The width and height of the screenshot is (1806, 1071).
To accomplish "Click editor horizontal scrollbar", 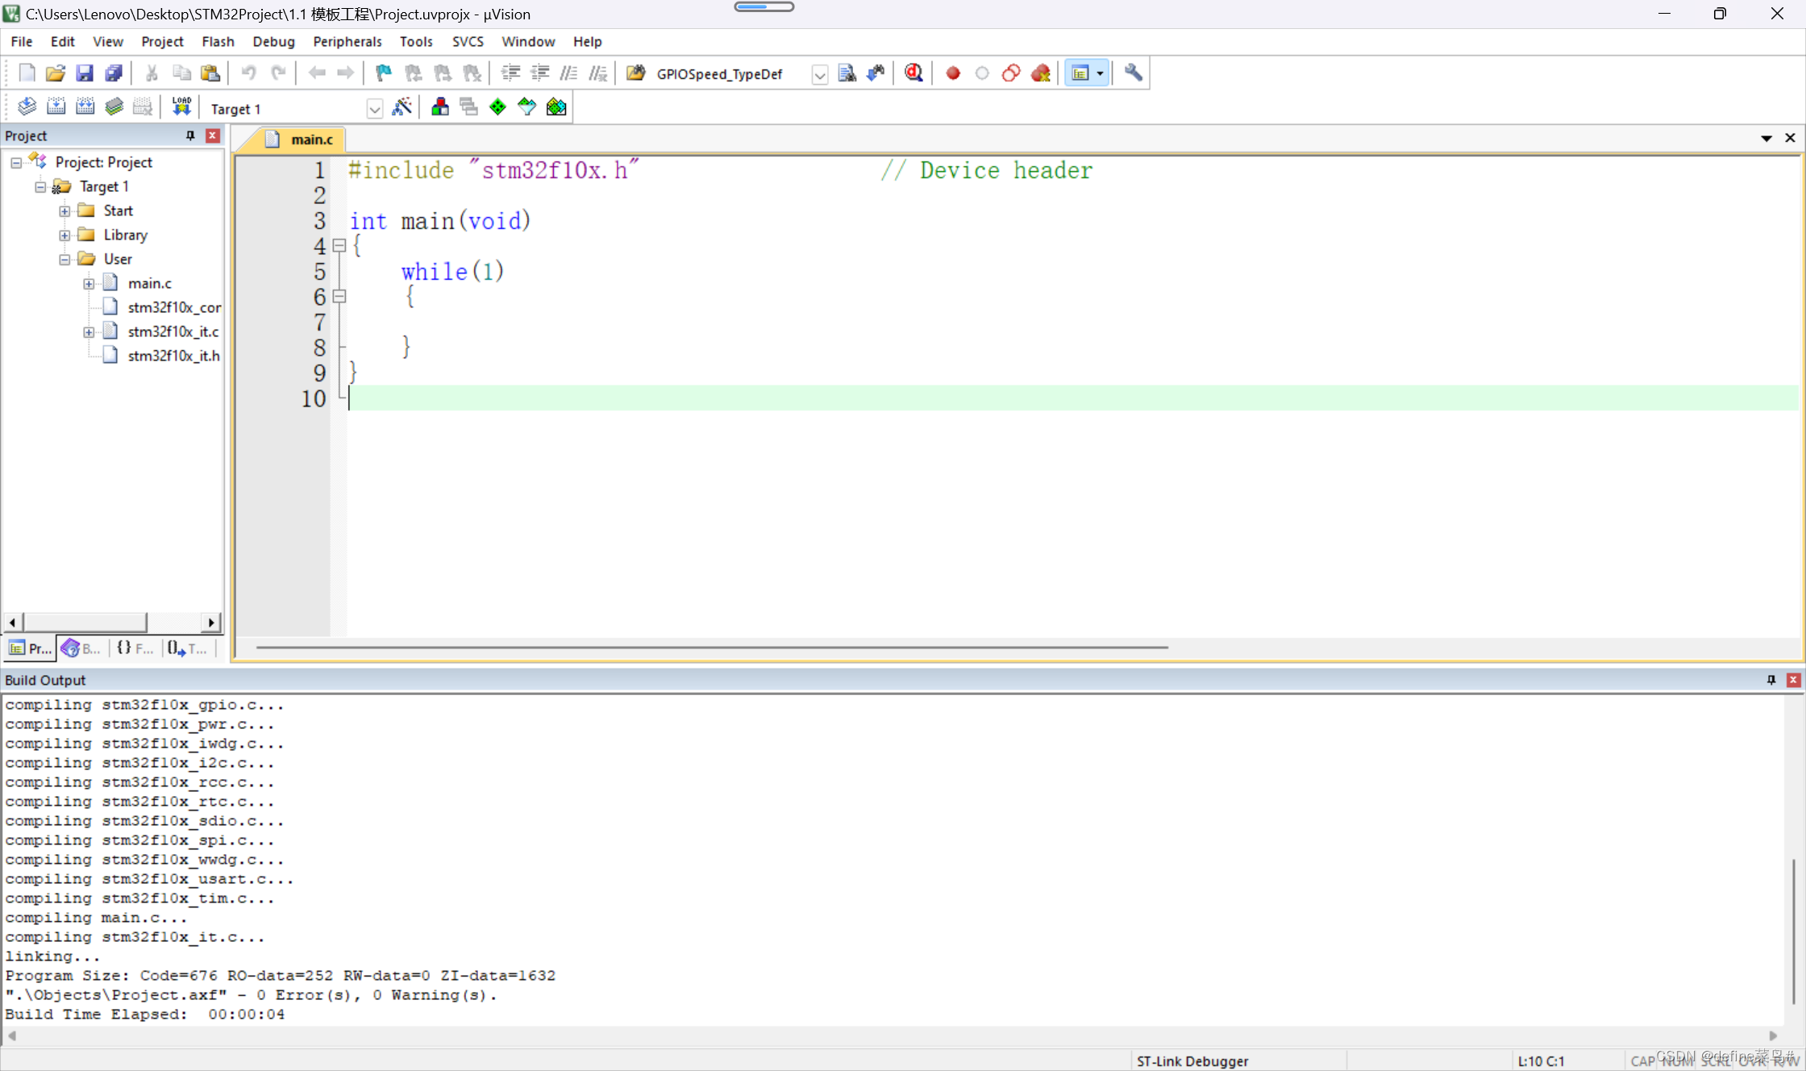I will (712, 647).
